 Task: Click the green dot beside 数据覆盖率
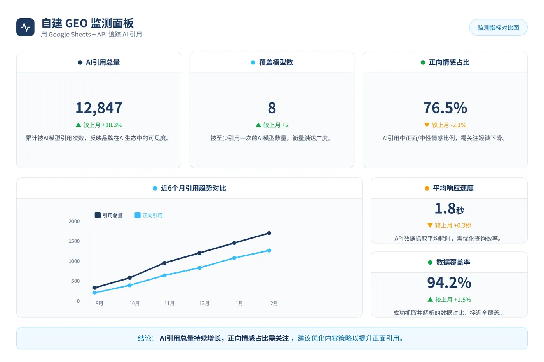click(x=430, y=262)
